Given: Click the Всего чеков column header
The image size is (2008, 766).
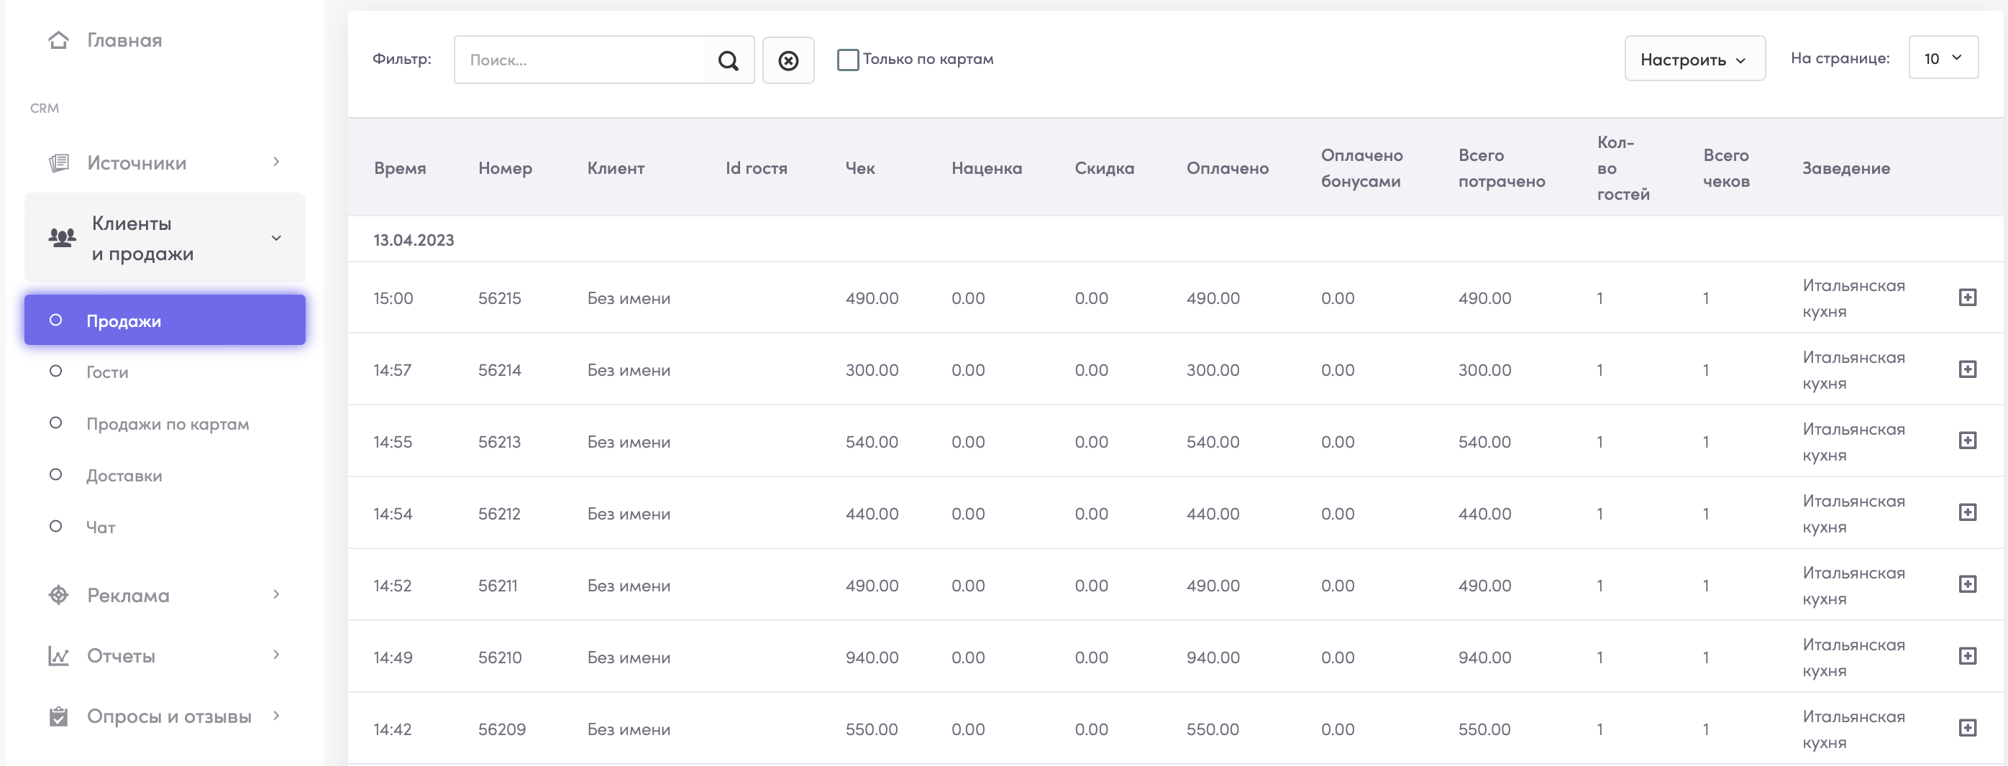Looking at the screenshot, I should tap(1726, 168).
